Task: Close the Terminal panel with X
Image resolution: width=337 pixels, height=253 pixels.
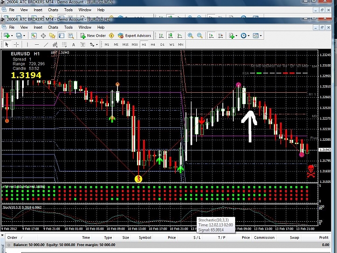Action: coord(2,235)
